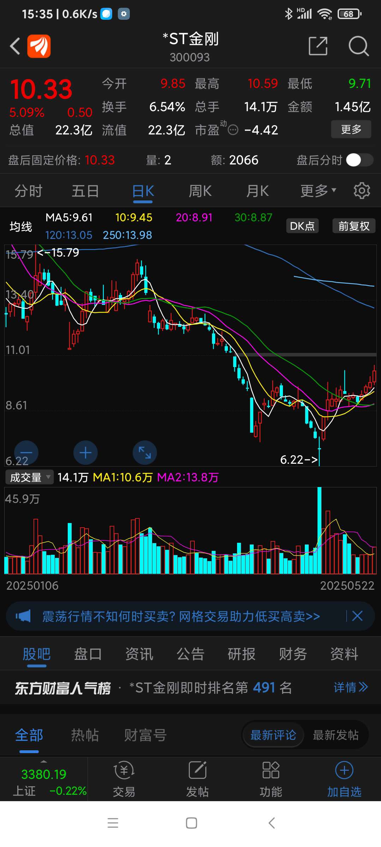Tap Android back navigation button
381x847 pixels.
(x=271, y=823)
